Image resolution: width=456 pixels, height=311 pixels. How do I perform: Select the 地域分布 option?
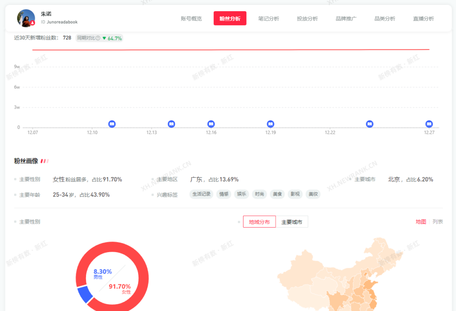click(x=259, y=221)
